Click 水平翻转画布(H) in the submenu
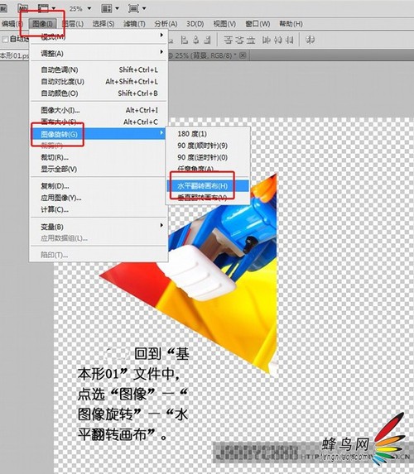Screen dimensions: 414x474 pyautogui.click(x=208, y=185)
